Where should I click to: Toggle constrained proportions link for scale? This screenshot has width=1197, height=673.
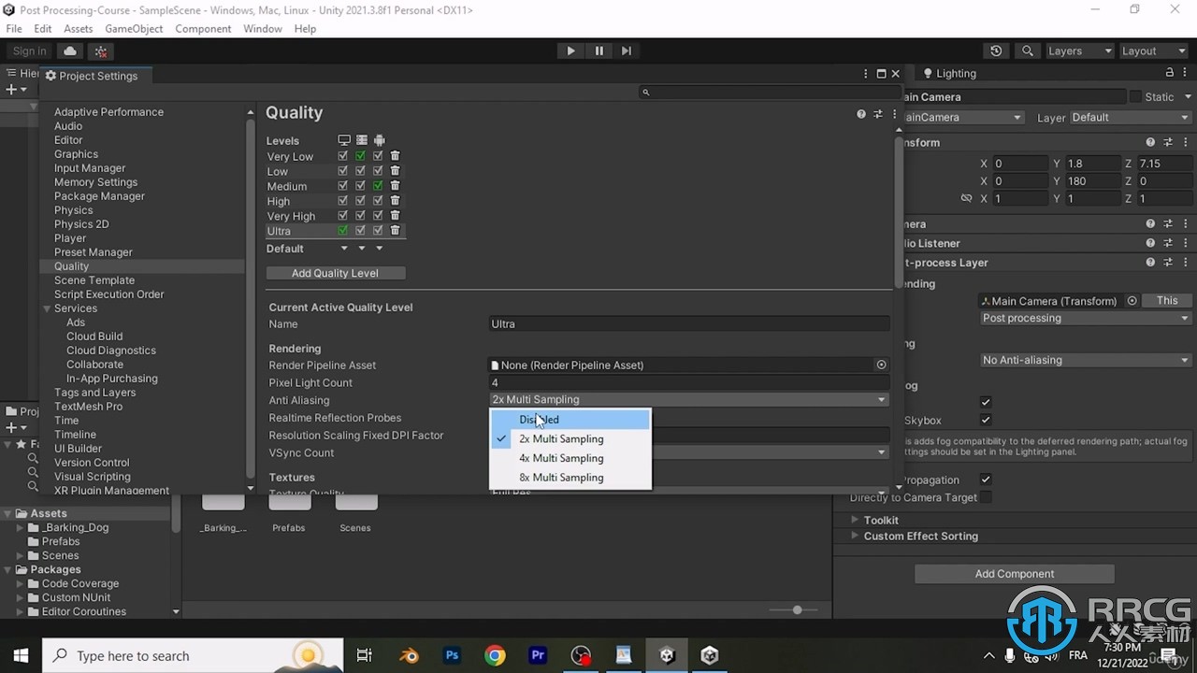[966, 198]
